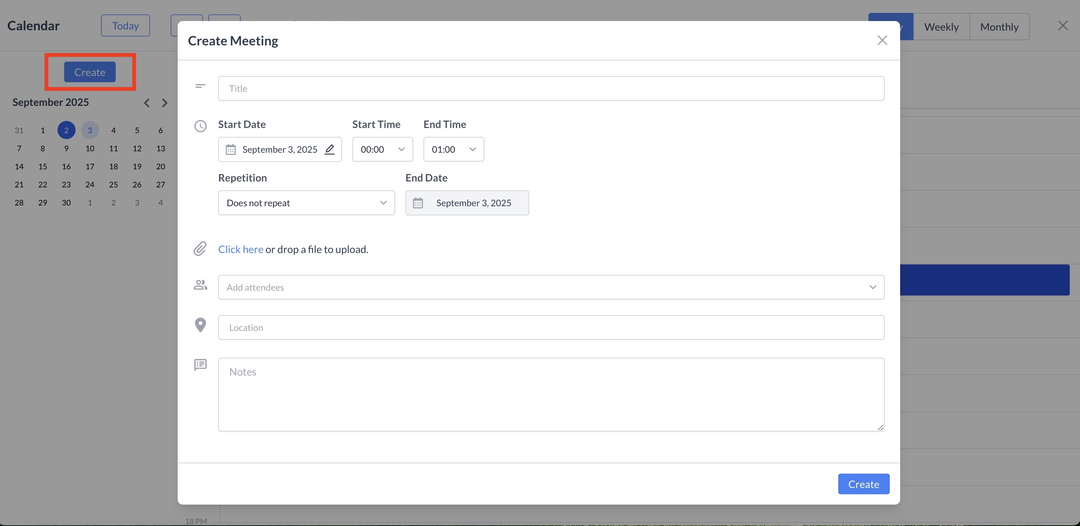Select September 17 in the mini calendar
This screenshot has height=526, width=1080.
pyautogui.click(x=90, y=166)
